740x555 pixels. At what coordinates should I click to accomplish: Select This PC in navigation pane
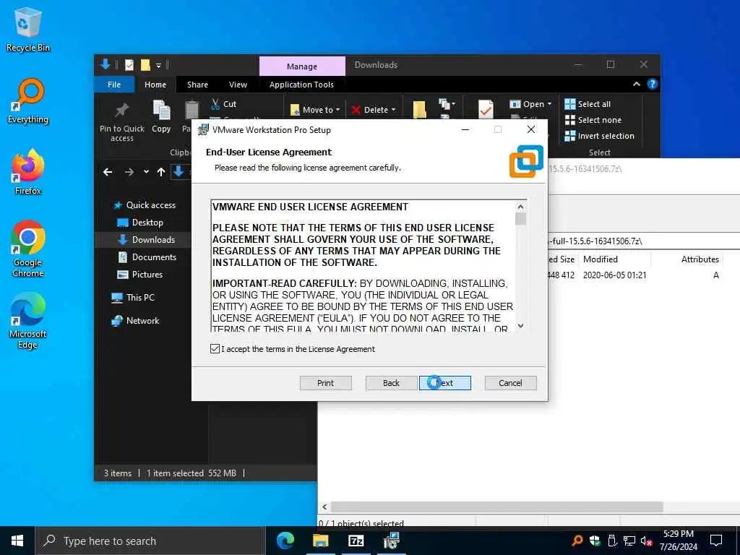133,298
